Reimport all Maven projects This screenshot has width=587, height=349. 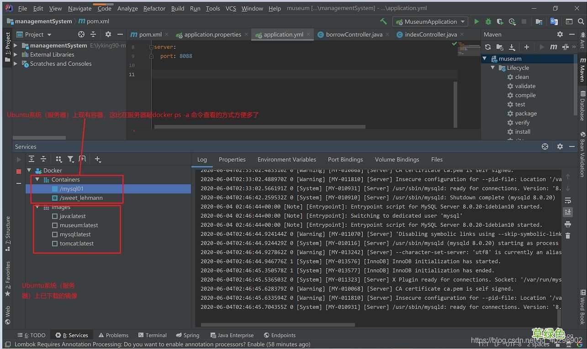tap(488, 47)
